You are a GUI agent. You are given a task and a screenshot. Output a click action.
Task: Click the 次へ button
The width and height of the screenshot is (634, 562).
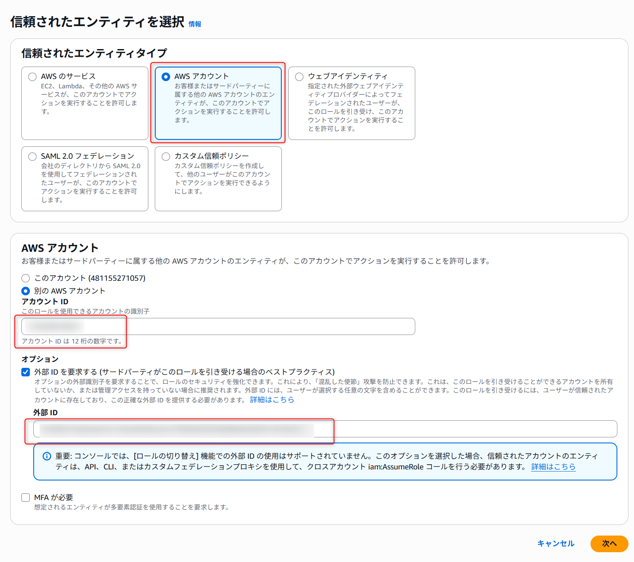coord(609,544)
